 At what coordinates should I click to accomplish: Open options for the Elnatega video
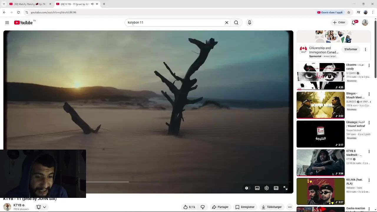click(x=369, y=122)
